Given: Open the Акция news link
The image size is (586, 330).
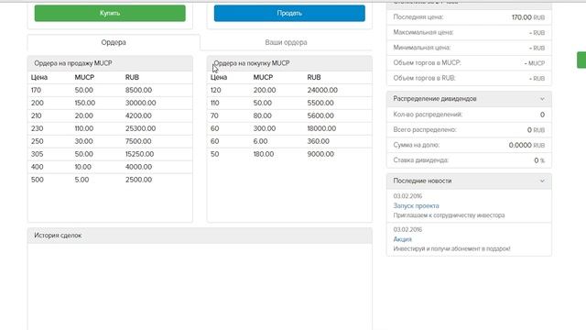Looking at the screenshot, I should (x=402, y=239).
